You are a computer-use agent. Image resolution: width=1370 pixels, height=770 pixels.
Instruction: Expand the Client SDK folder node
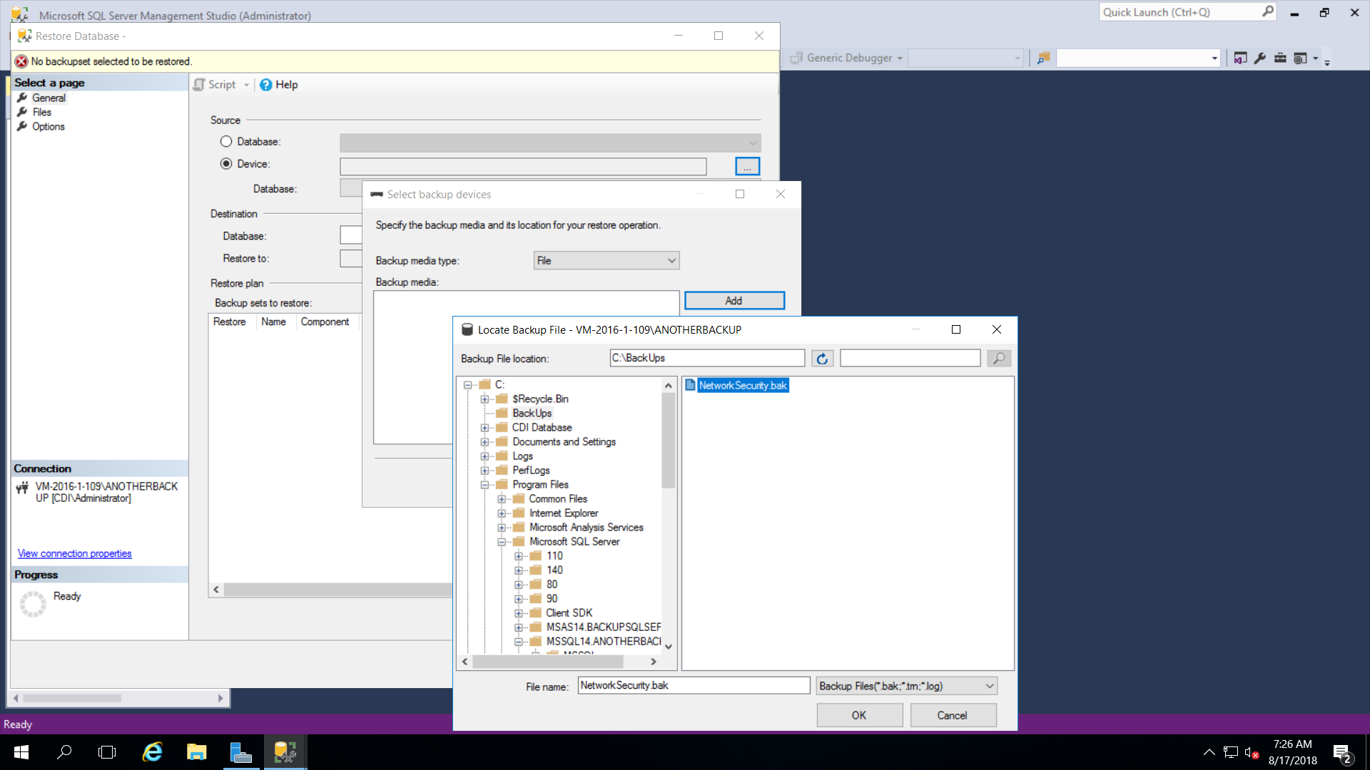click(519, 613)
